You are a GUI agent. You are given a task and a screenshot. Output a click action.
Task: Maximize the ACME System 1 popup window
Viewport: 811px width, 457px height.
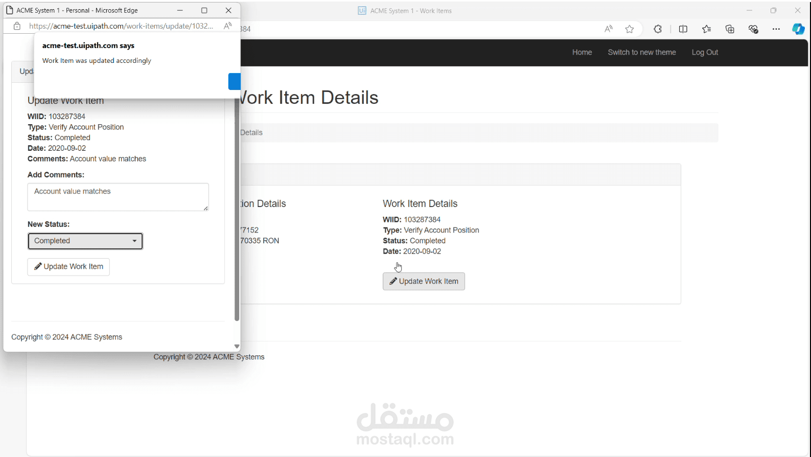[x=204, y=10]
